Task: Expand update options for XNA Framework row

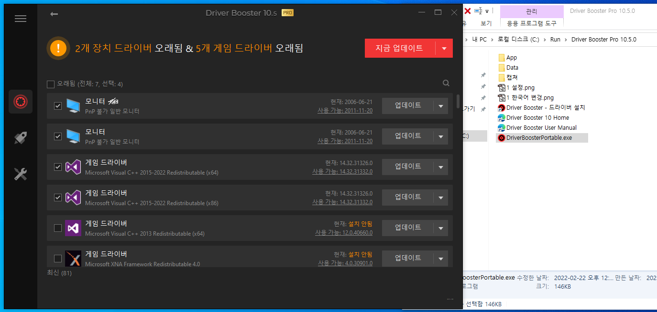Action: click(x=441, y=259)
